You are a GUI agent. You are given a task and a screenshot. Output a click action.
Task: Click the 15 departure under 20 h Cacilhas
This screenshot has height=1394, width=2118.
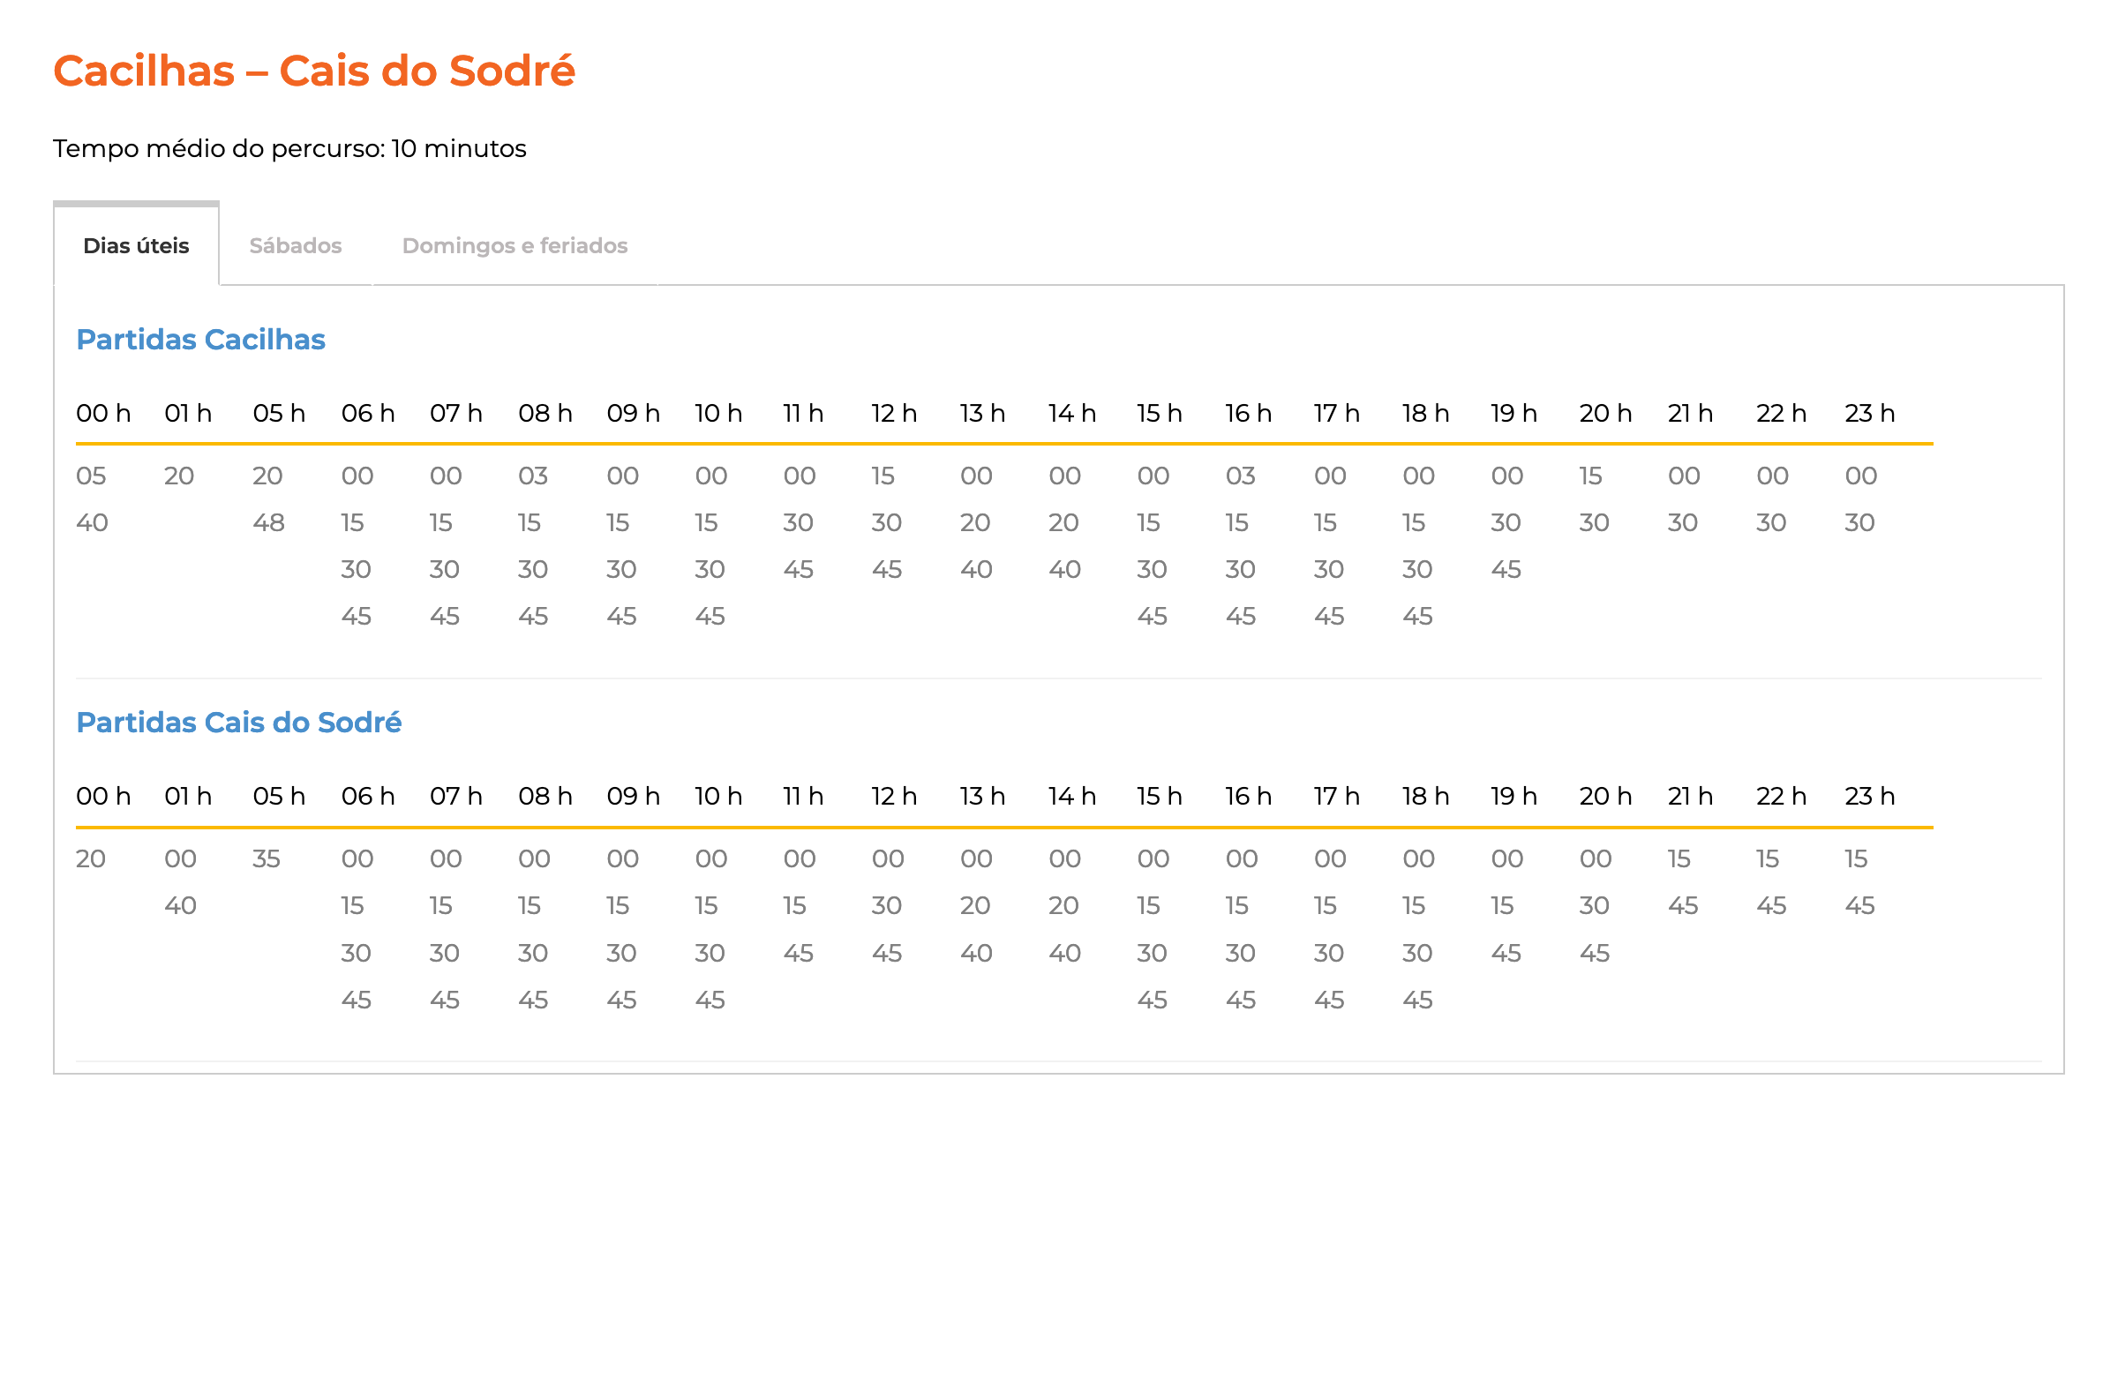(x=1591, y=476)
